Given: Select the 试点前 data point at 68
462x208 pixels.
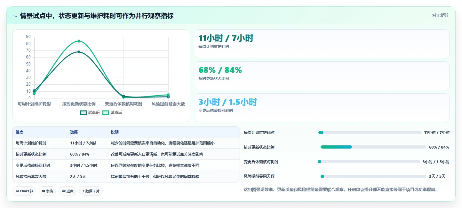Looking at the screenshot, I should pos(79,52).
